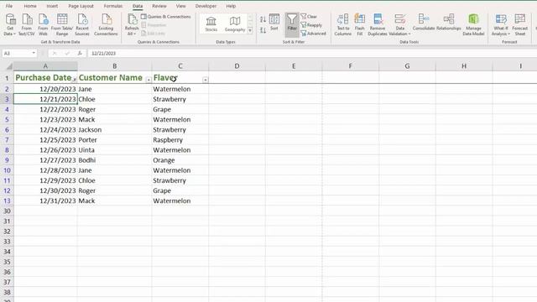Open the File tab

pos(9,6)
